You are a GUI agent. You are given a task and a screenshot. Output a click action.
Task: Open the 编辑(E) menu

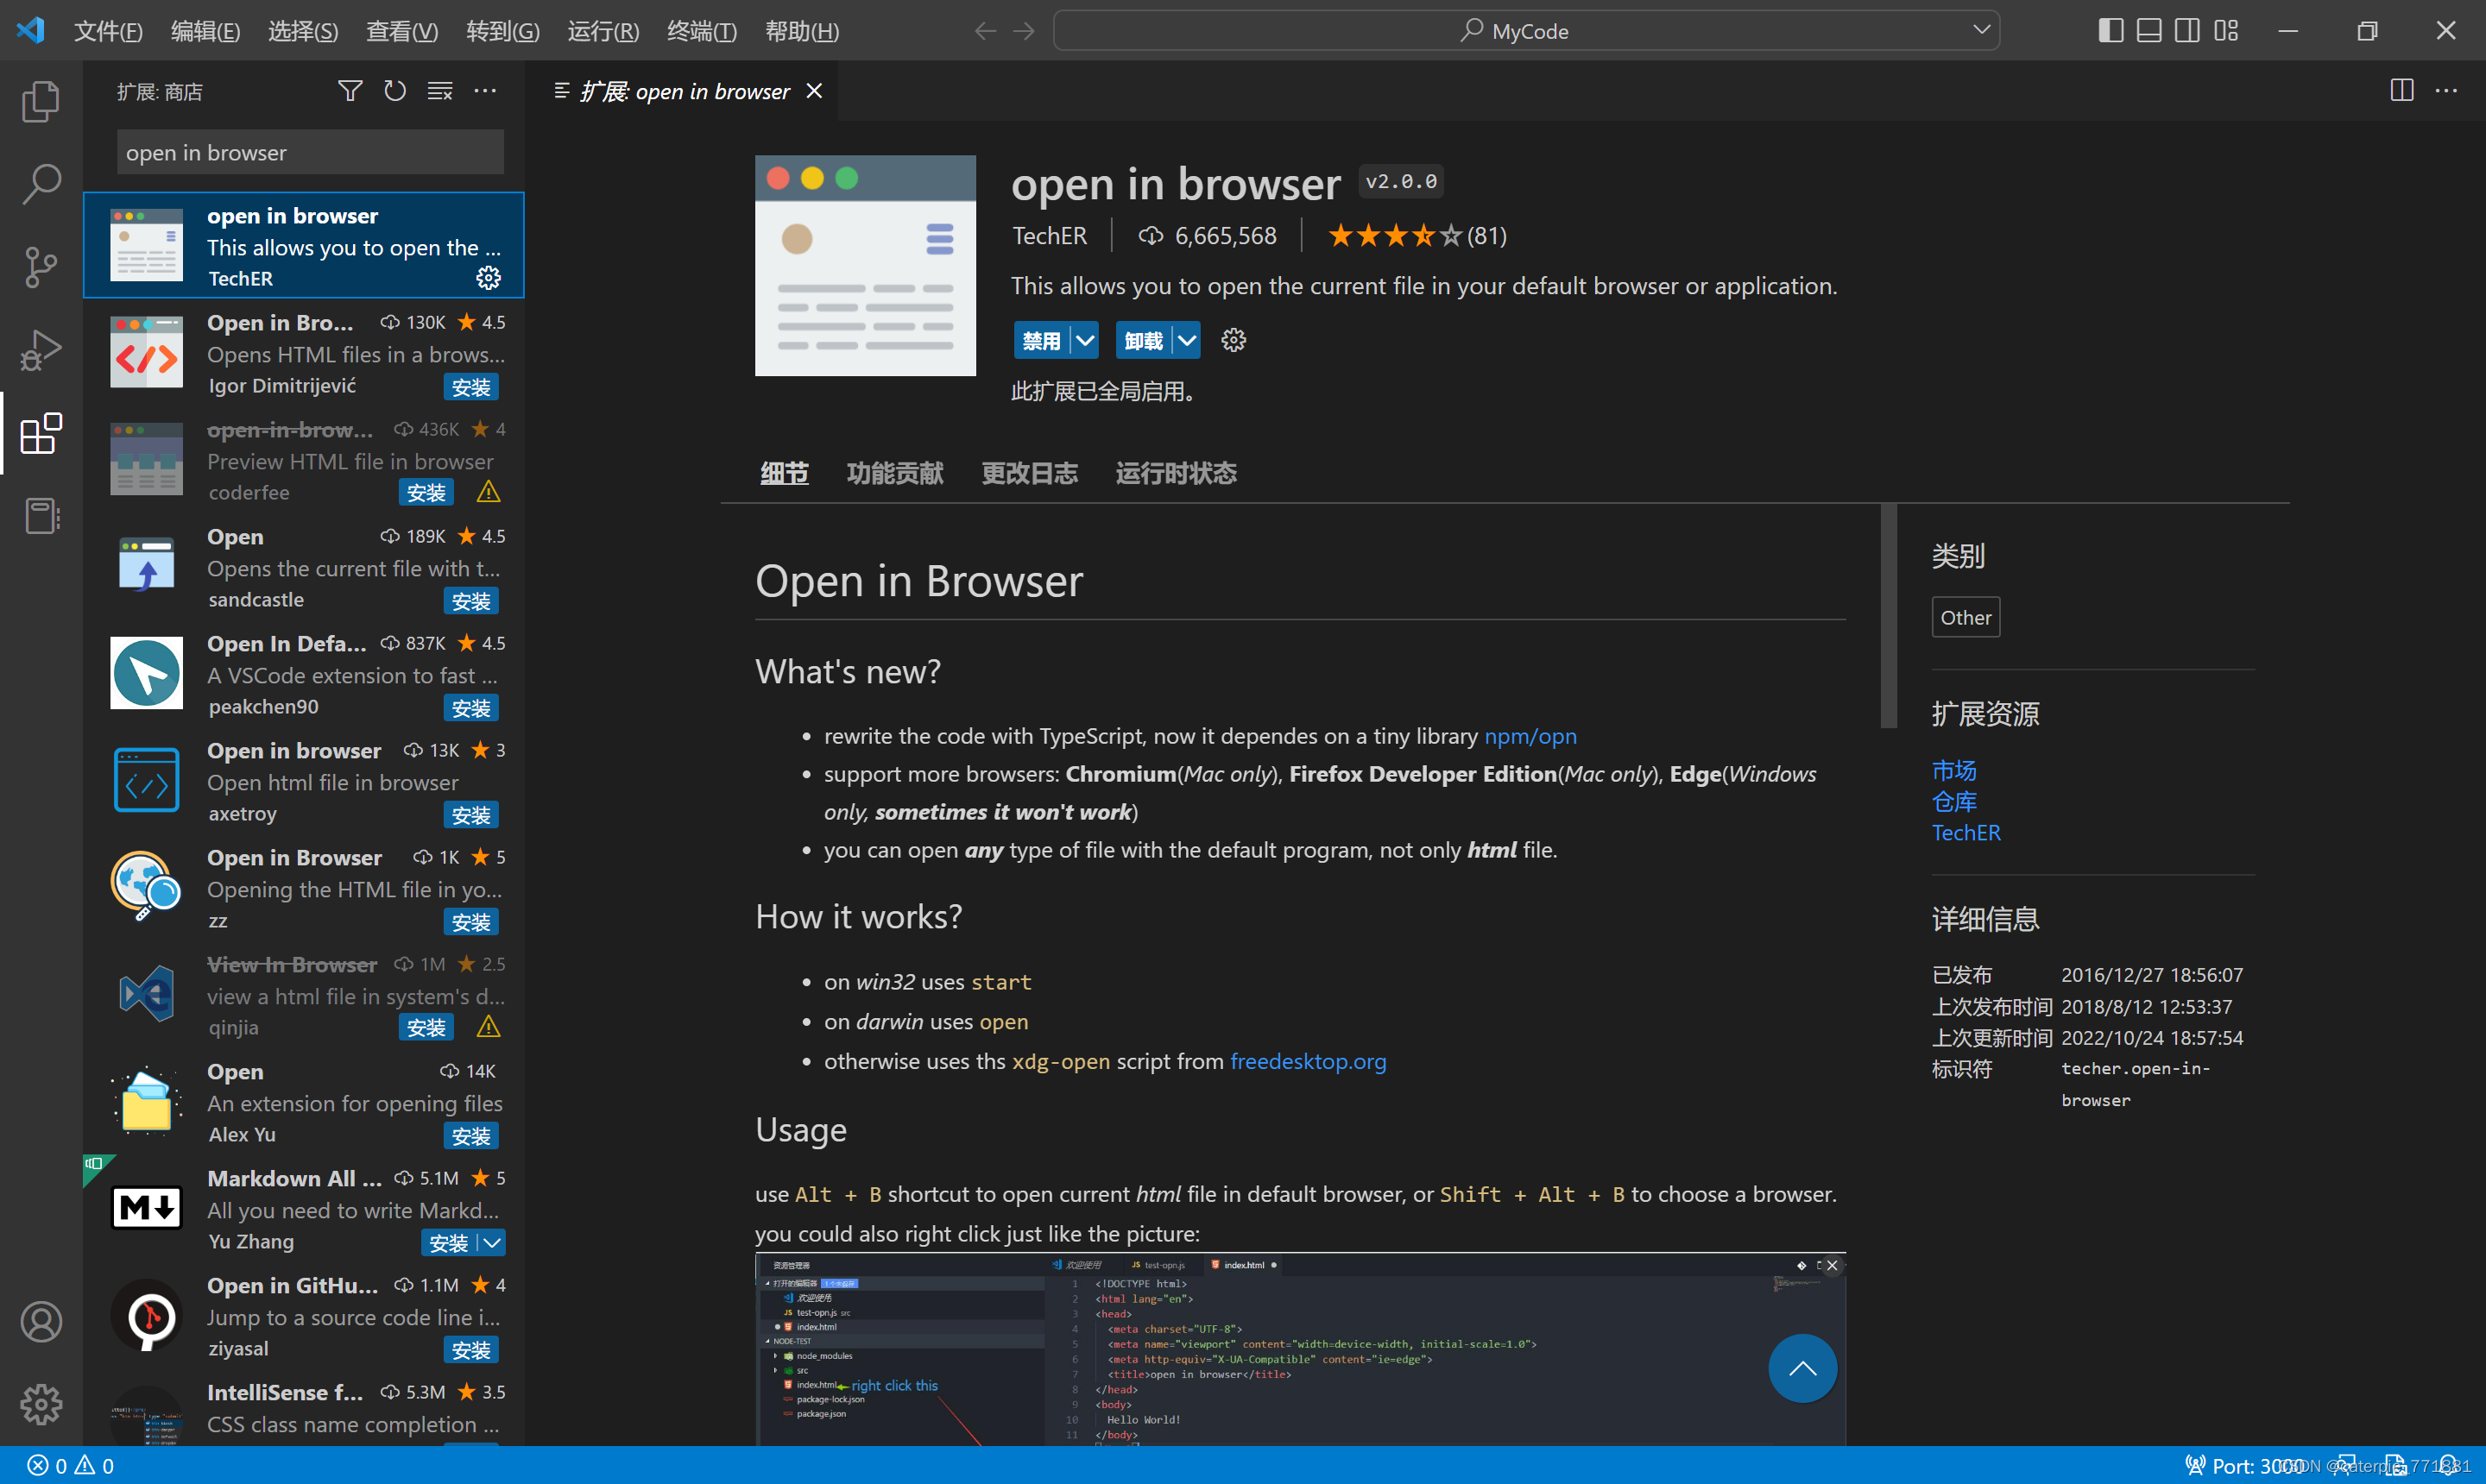pos(205,31)
